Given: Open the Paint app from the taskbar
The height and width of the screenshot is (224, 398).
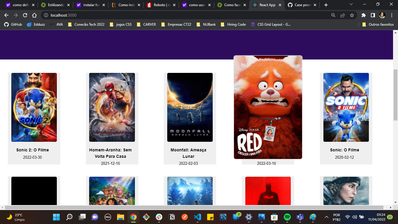Looking at the screenshot, I should (313, 217).
